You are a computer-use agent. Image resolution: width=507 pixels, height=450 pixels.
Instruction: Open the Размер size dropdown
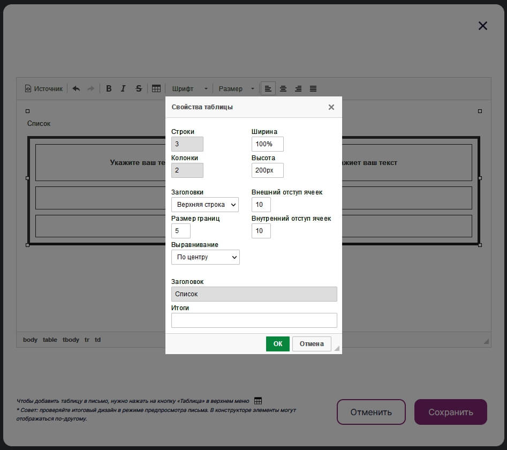[x=236, y=88]
